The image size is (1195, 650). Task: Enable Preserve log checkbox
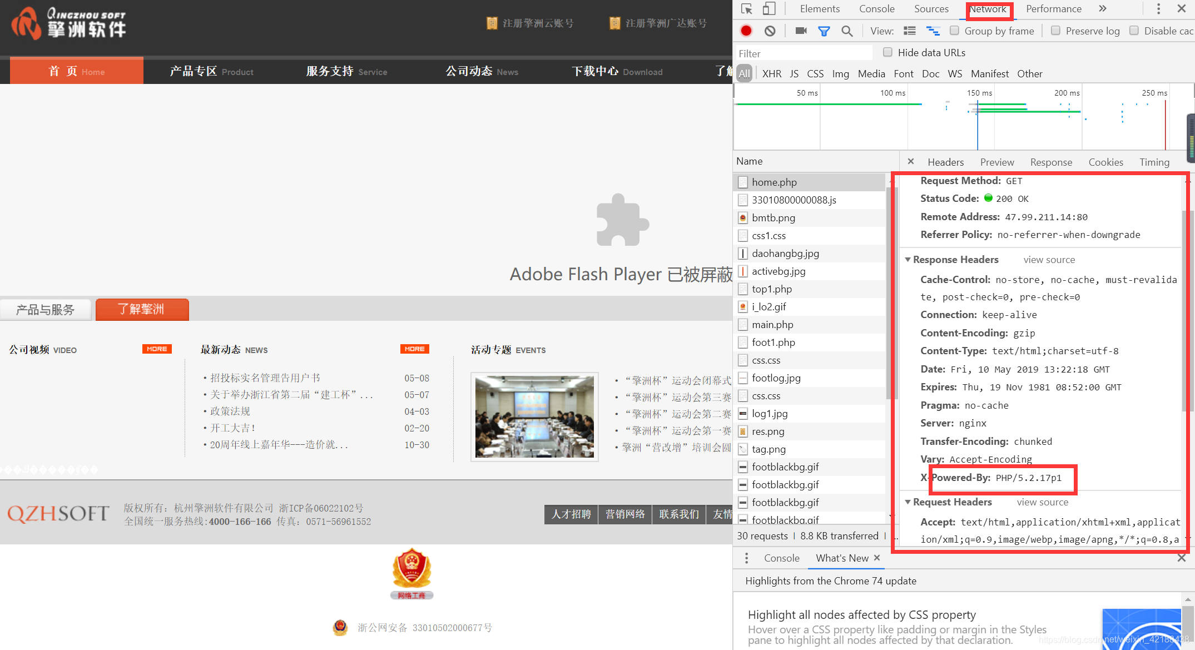coord(1055,31)
